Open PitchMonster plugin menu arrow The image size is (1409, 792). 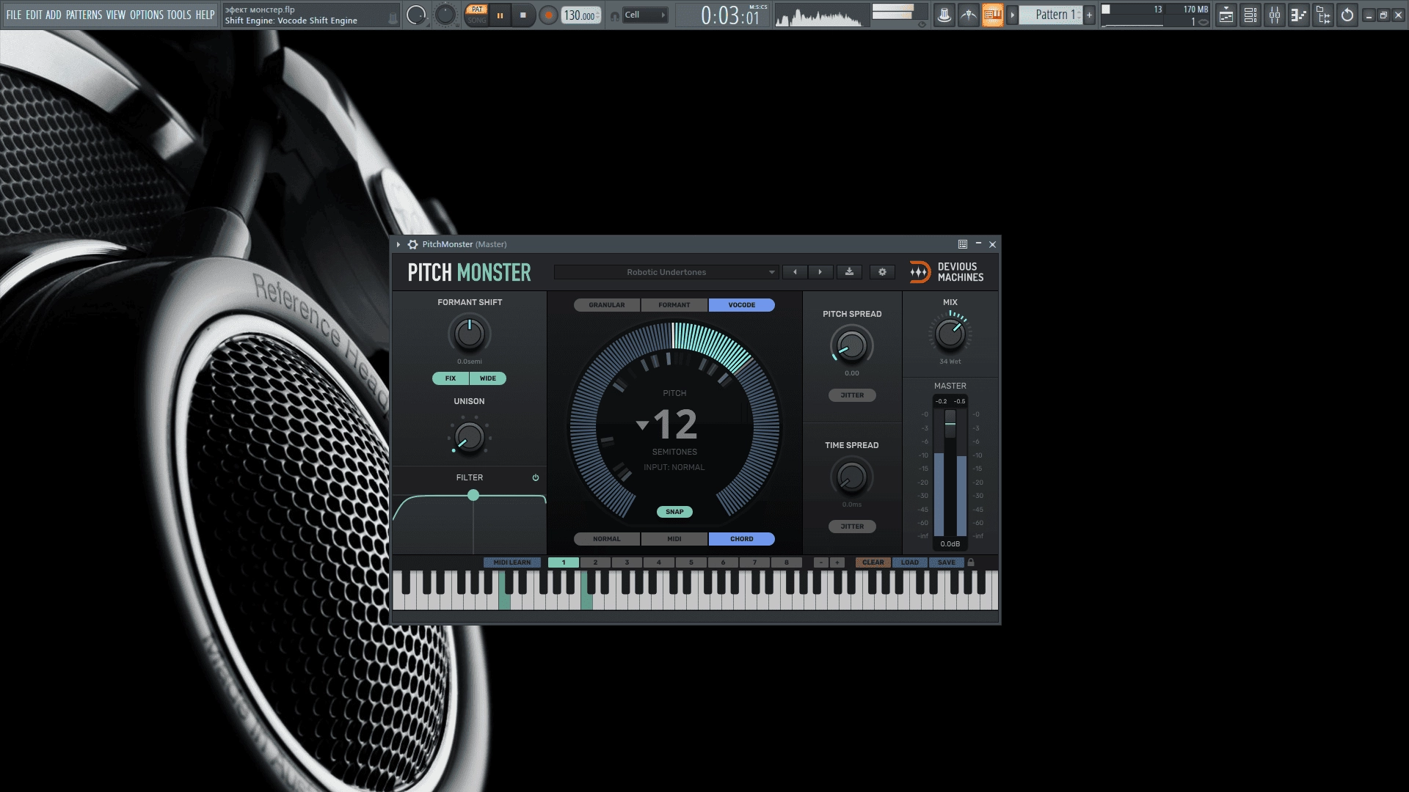398,244
